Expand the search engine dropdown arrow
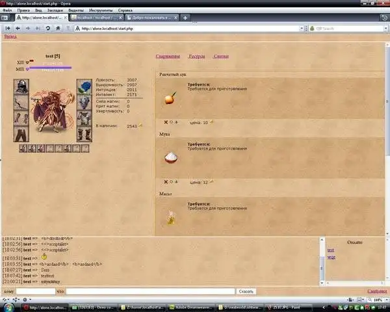Viewport: 390px width, 312px height. [385, 29]
